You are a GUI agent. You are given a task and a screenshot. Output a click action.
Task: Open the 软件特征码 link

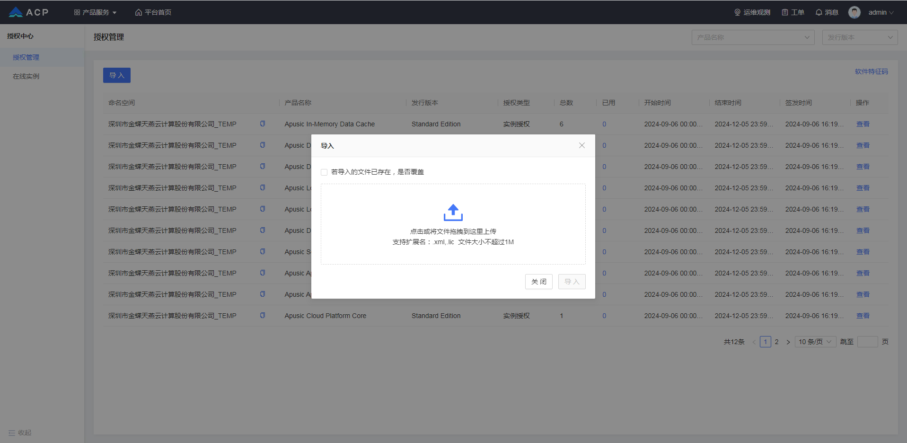(x=871, y=71)
